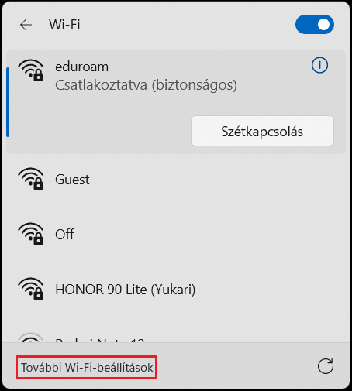Viewport: 352px width, 391px height.
Task: Click the Wi-Fi panel title
Action: tap(64, 25)
